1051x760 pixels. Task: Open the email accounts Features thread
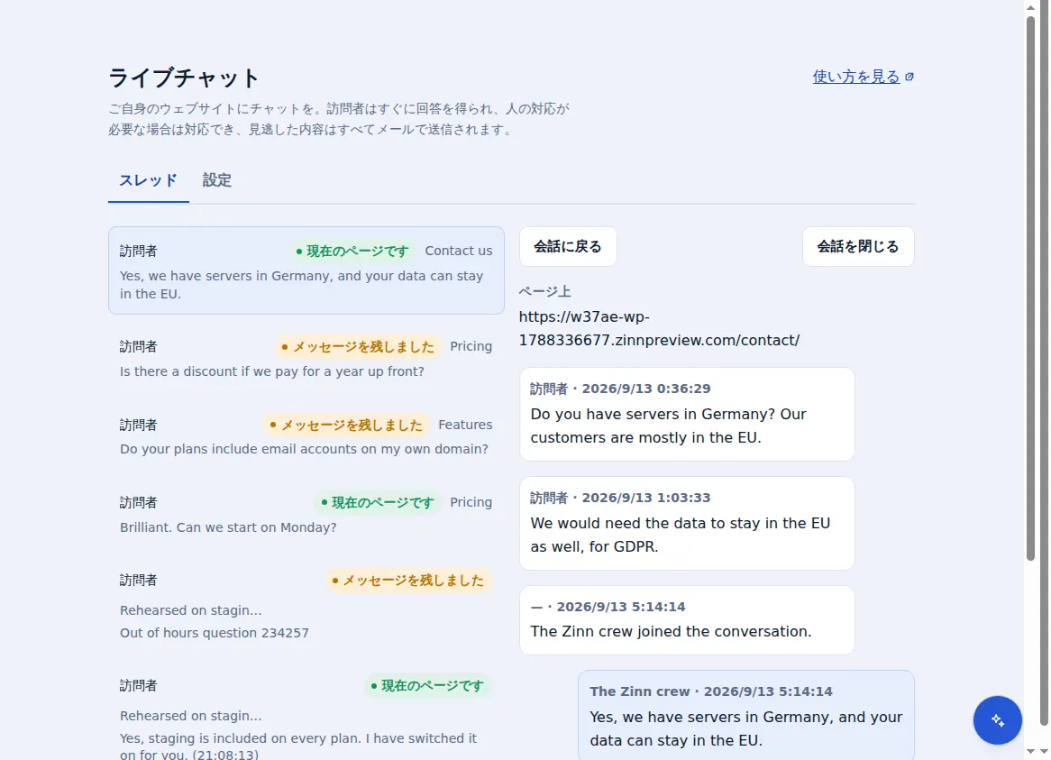pyautogui.click(x=306, y=436)
